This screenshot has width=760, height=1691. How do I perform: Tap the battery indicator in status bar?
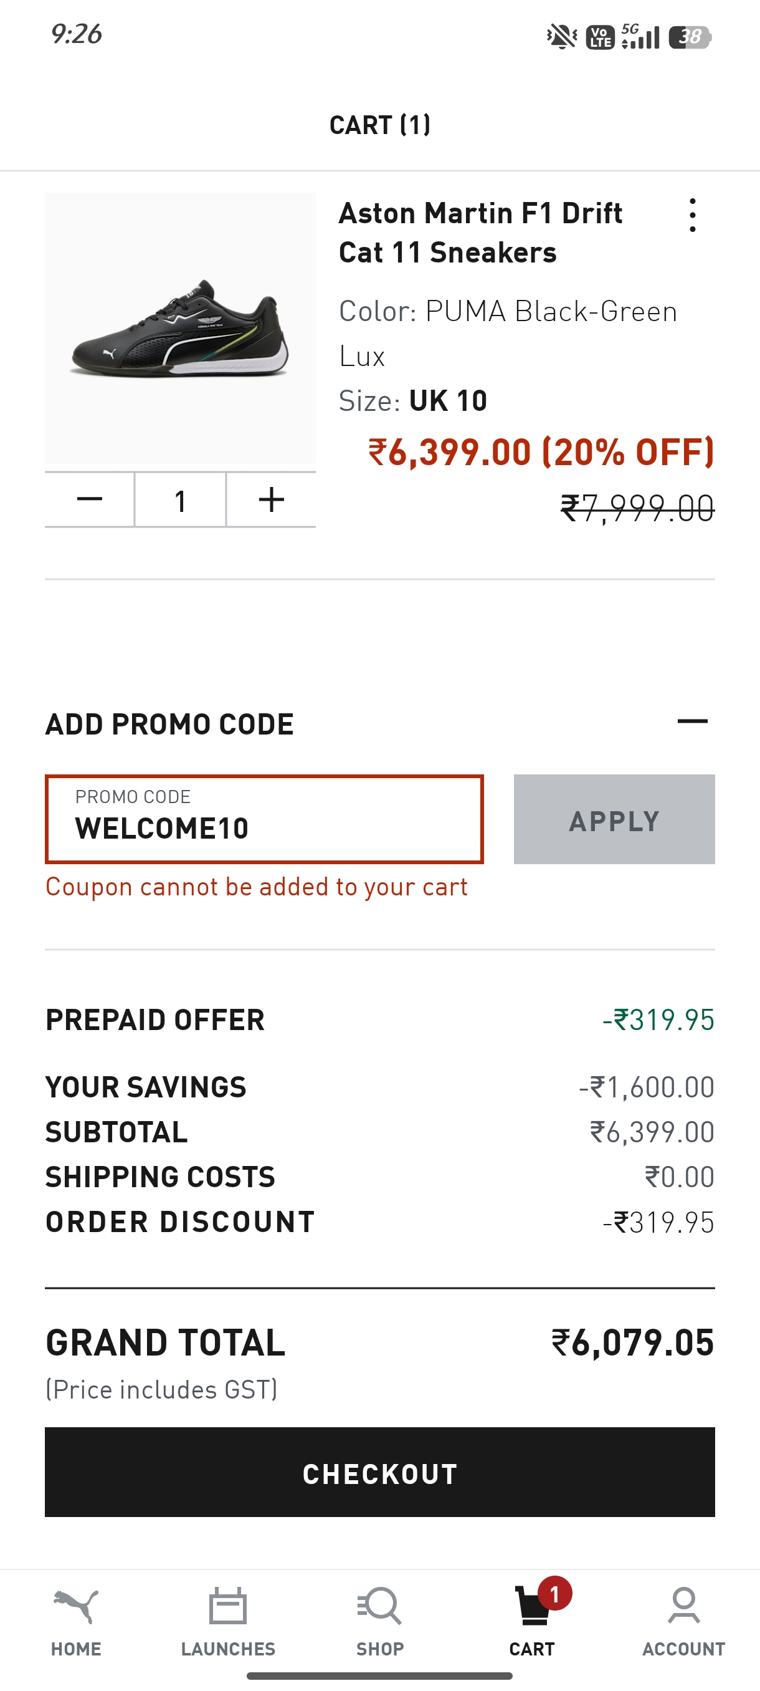click(x=690, y=37)
